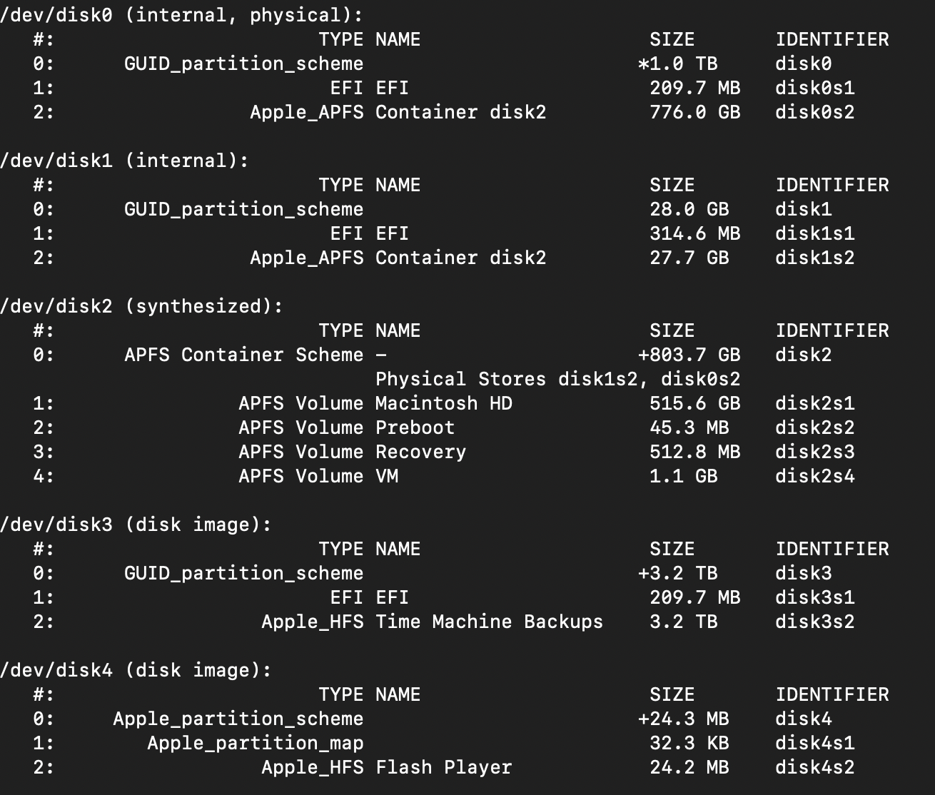Click the /dev/disk4 (disk image) header
935x795 pixels.
[136, 670]
